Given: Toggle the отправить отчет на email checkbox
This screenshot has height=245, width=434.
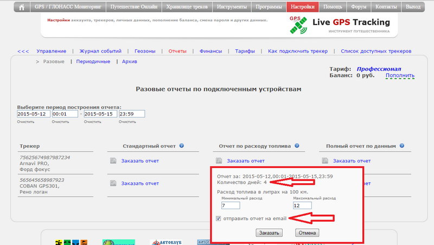Looking at the screenshot, I should [218, 218].
